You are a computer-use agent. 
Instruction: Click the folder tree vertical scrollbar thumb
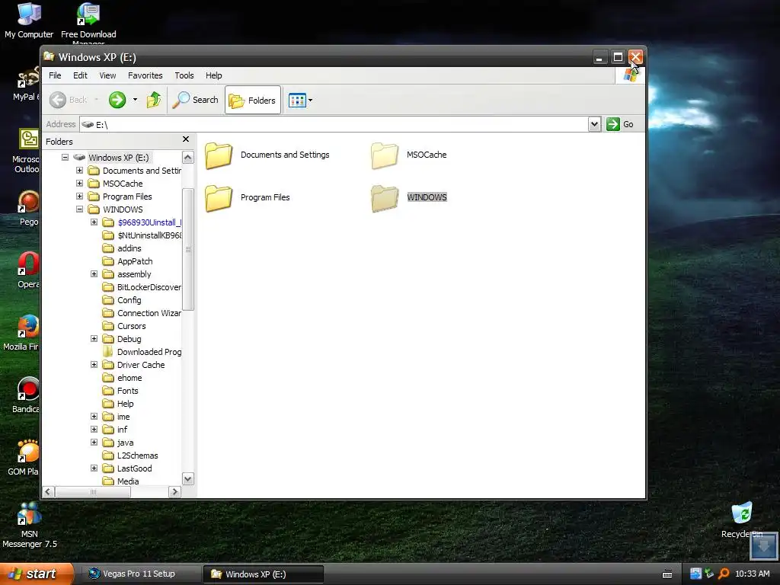coord(188,249)
